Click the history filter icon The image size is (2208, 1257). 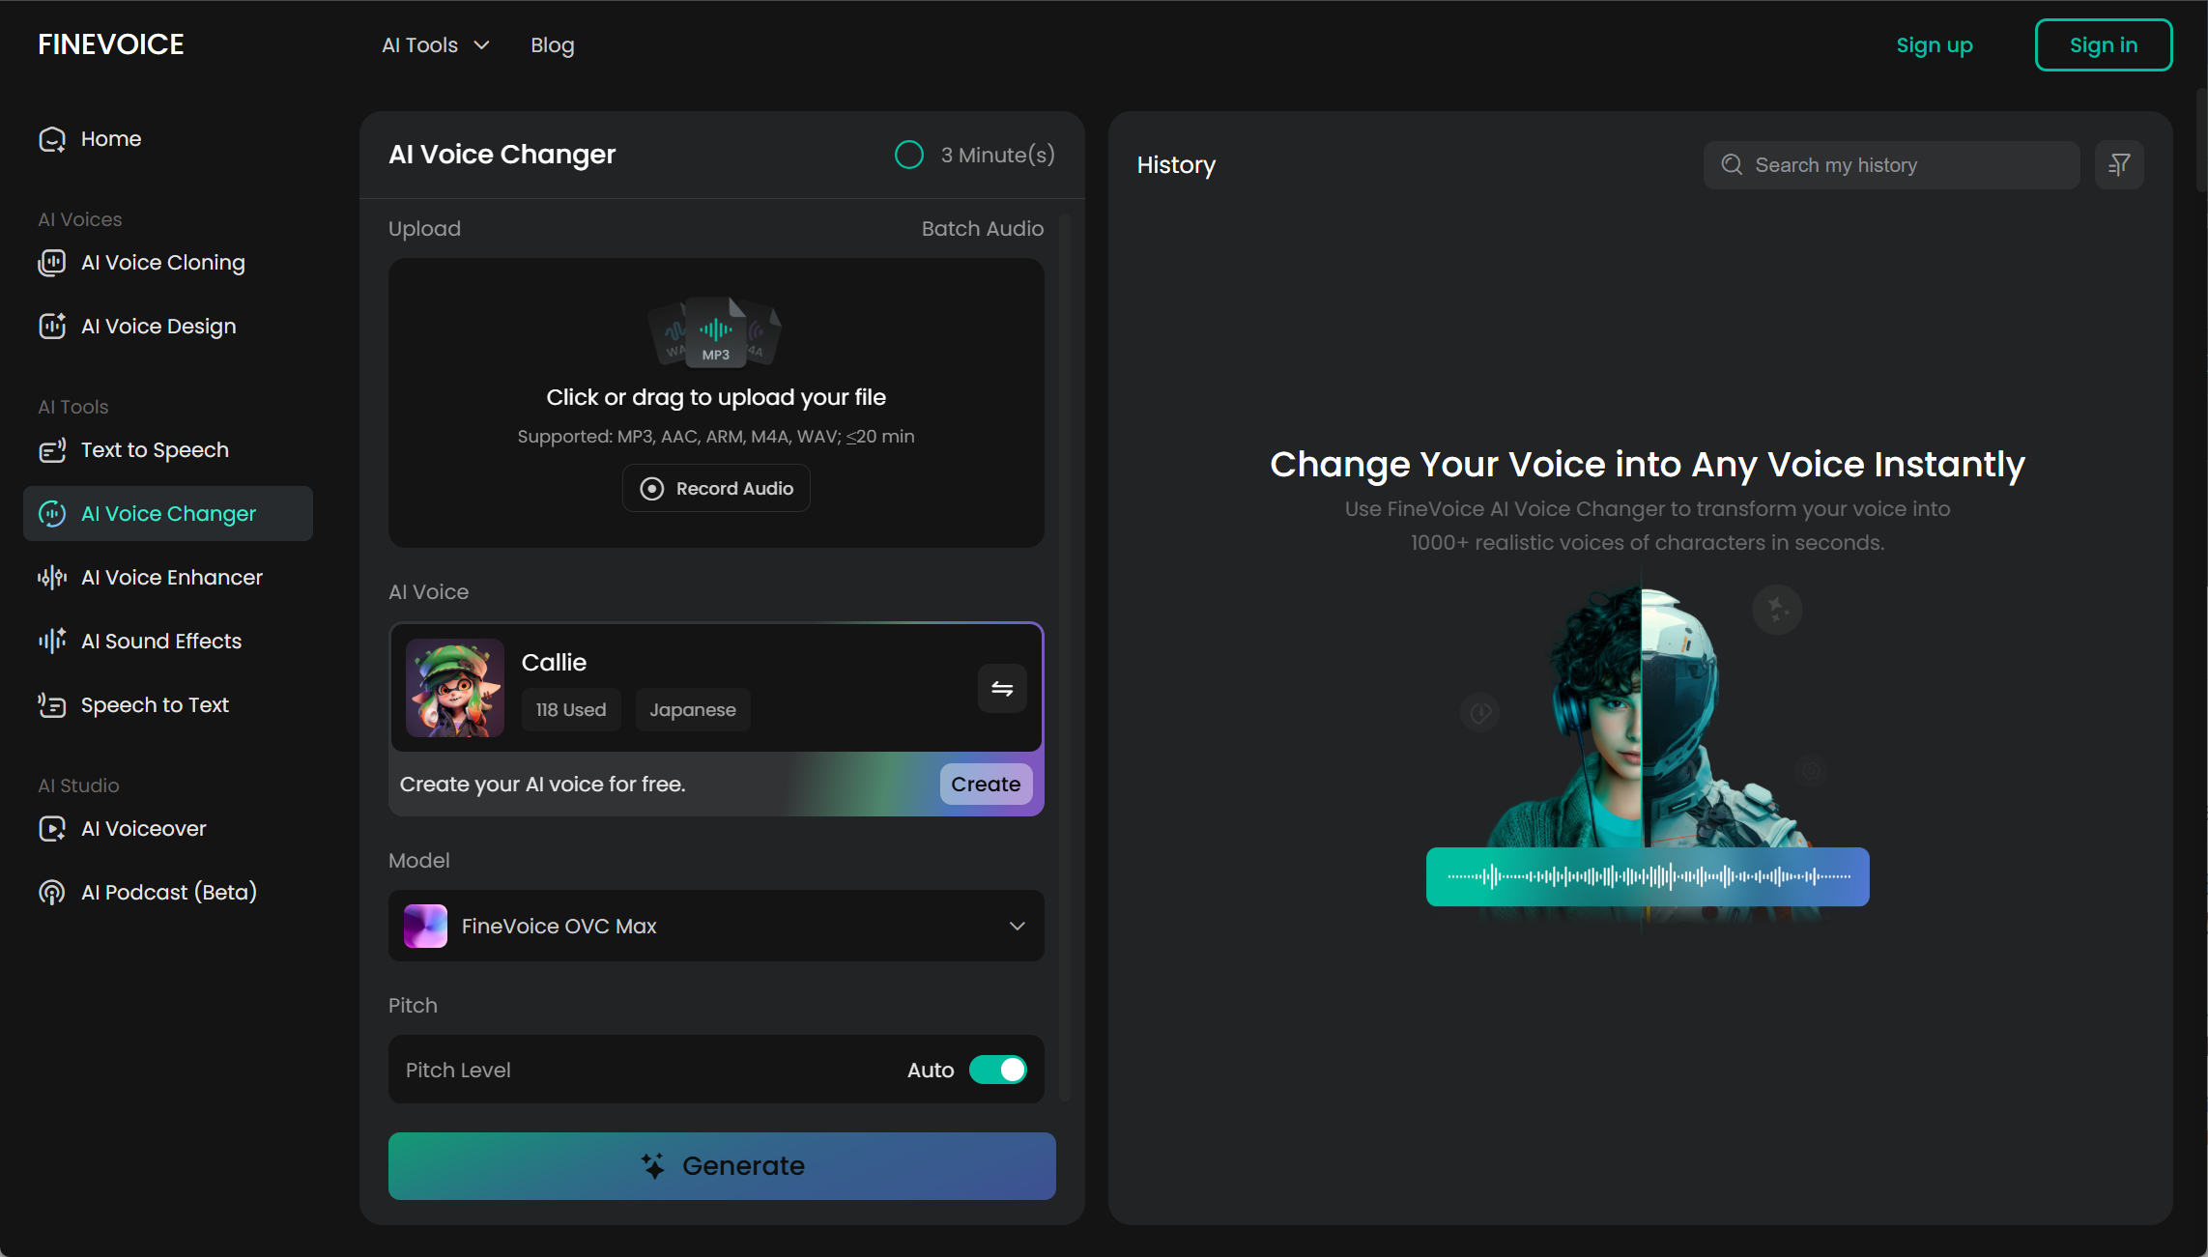tap(2119, 165)
